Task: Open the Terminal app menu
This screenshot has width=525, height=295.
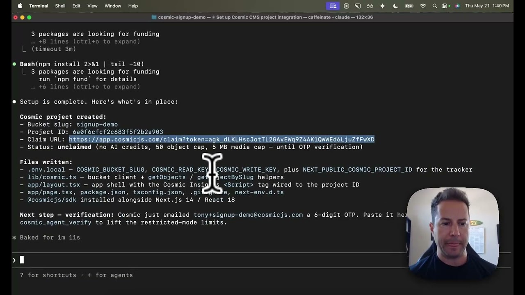Action: (39, 6)
